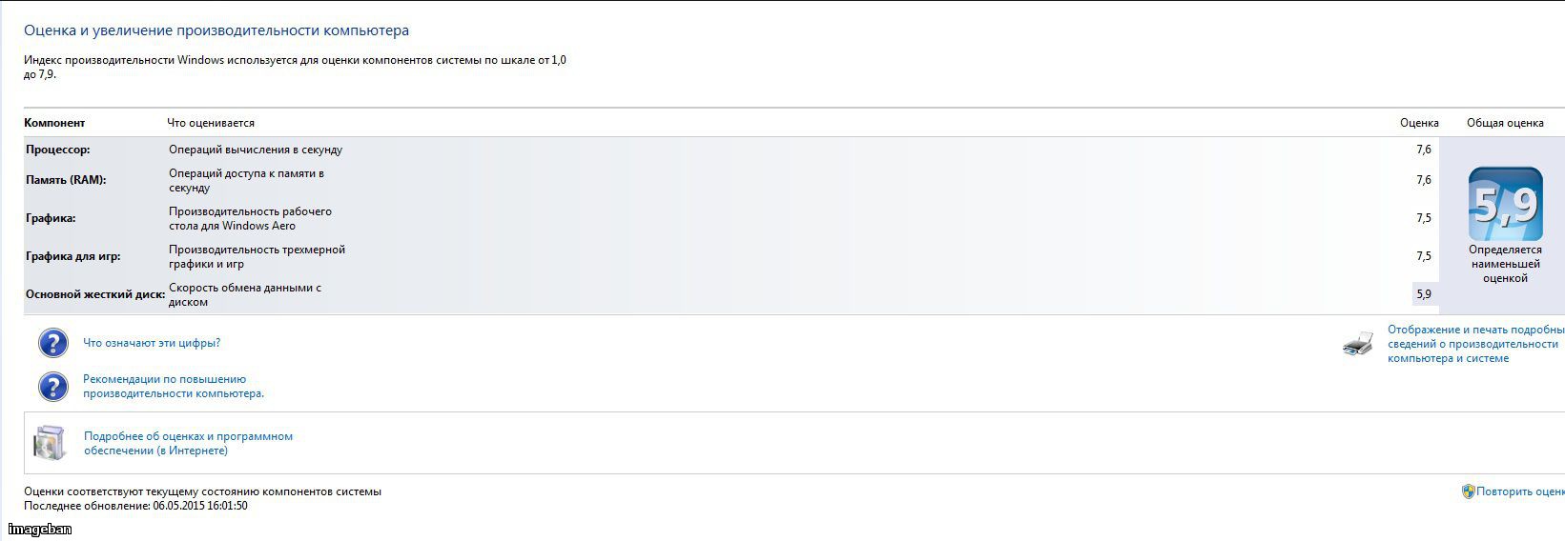
Task: Click the highlighted 5,9 hard disk score
Action: pos(1424,294)
